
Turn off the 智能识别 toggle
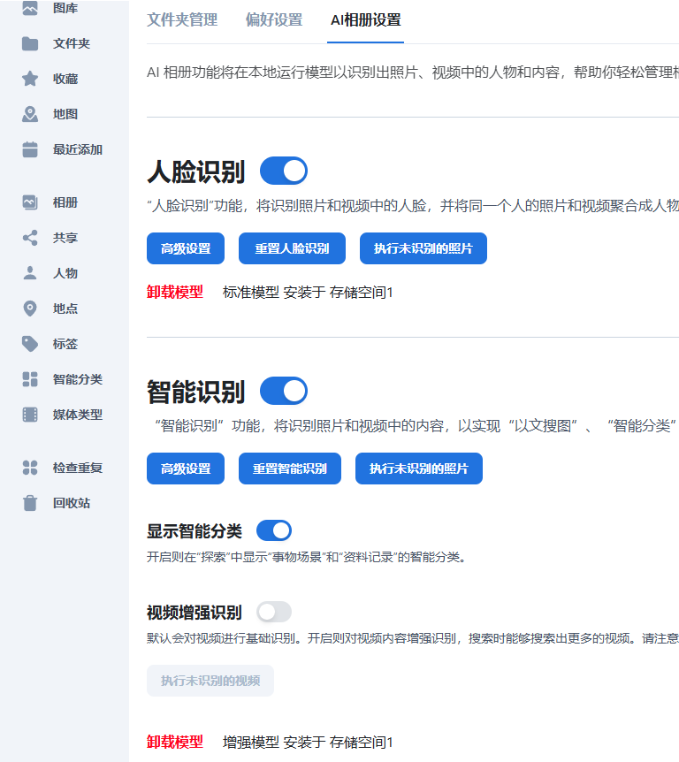[284, 392]
